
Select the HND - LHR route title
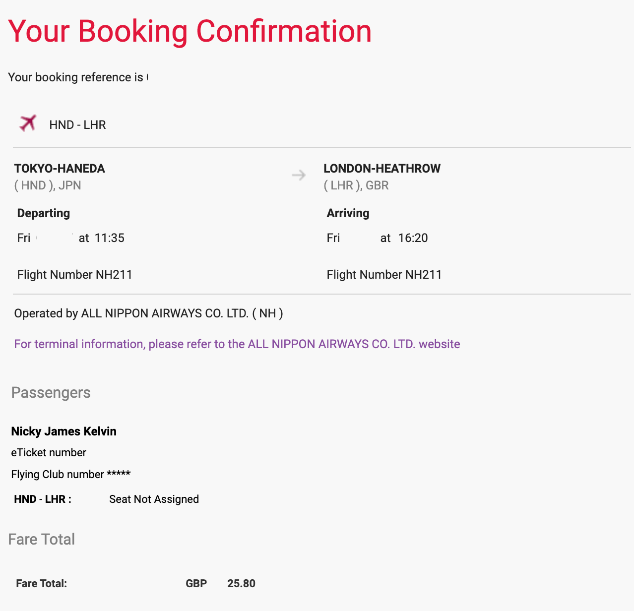point(77,125)
